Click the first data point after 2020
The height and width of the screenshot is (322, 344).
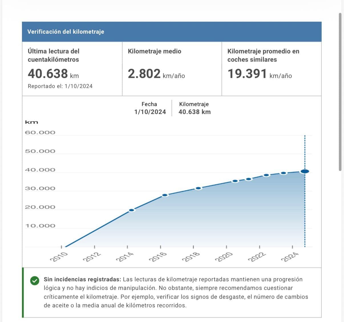(x=235, y=181)
